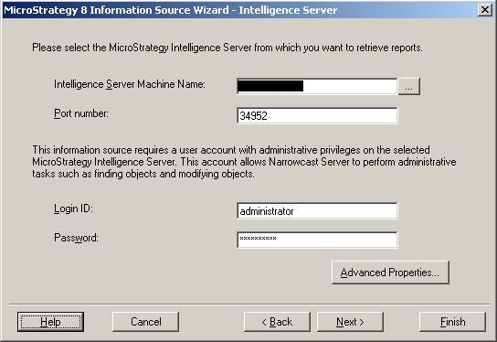Go to previous step with Back
This screenshot has height=342, width=497.
(x=277, y=322)
